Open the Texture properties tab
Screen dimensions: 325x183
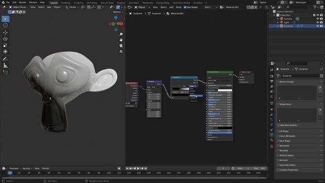tap(272, 146)
